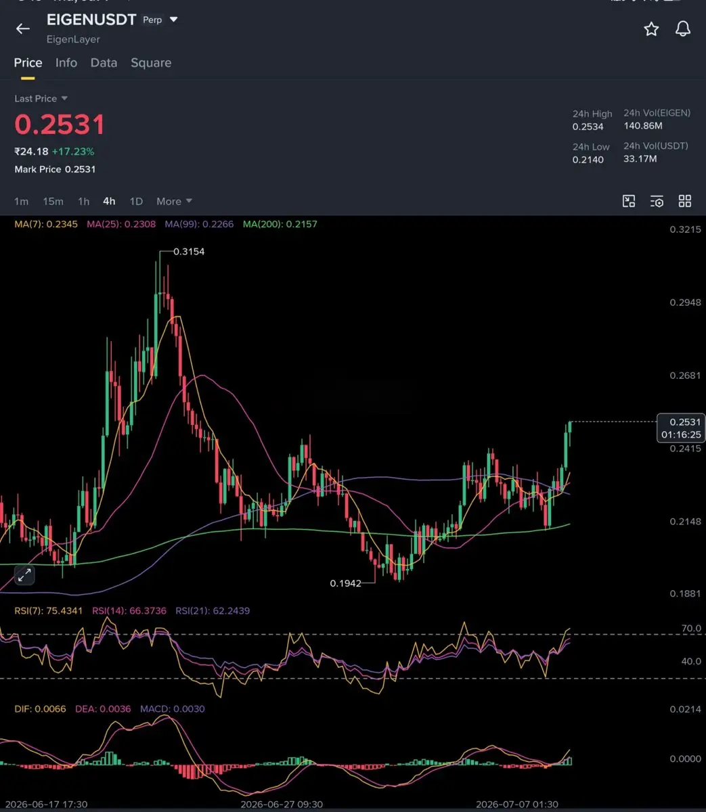This screenshot has width=706, height=812.
Task: Switch to the Data tab
Action: pos(104,63)
